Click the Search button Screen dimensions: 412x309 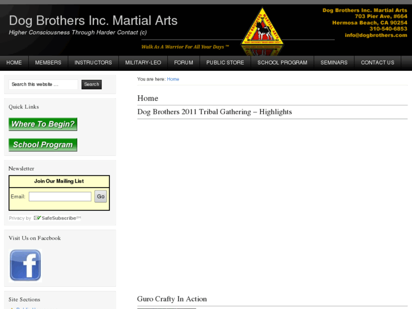tap(91, 84)
